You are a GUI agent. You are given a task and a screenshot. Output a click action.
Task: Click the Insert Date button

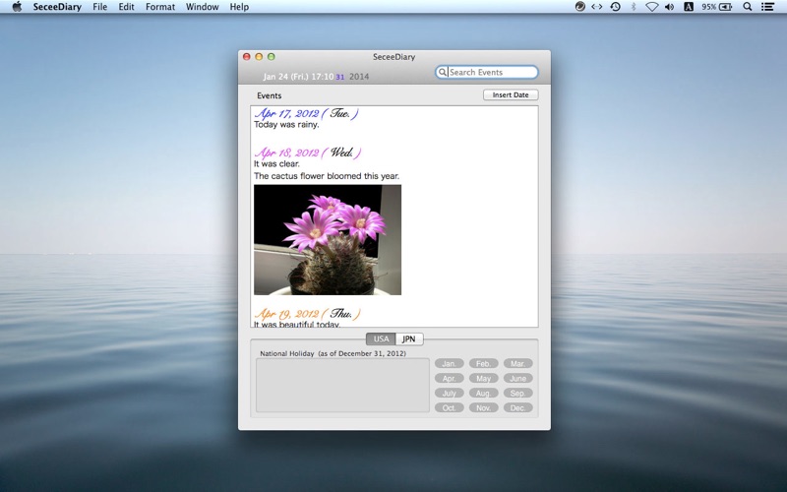(511, 94)
